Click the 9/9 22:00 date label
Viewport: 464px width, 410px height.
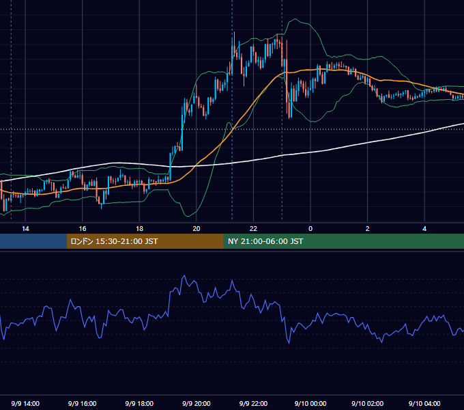tap(253, 403)
